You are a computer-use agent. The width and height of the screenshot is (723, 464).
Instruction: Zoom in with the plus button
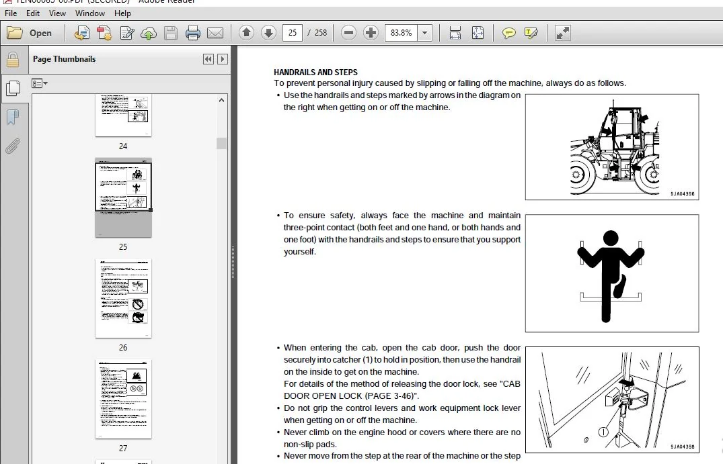[x=371, y=33]
